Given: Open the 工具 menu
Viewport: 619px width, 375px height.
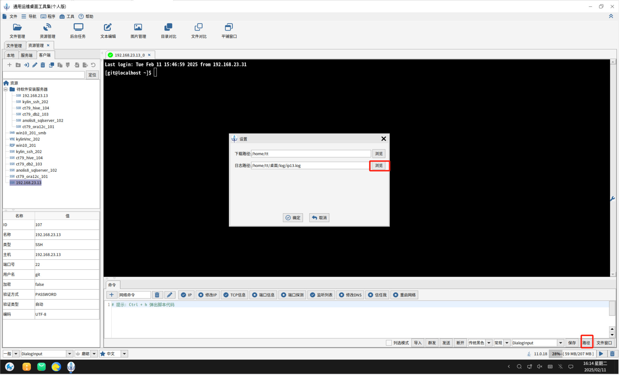Looking at the screenshot, I should click(67, 17).
